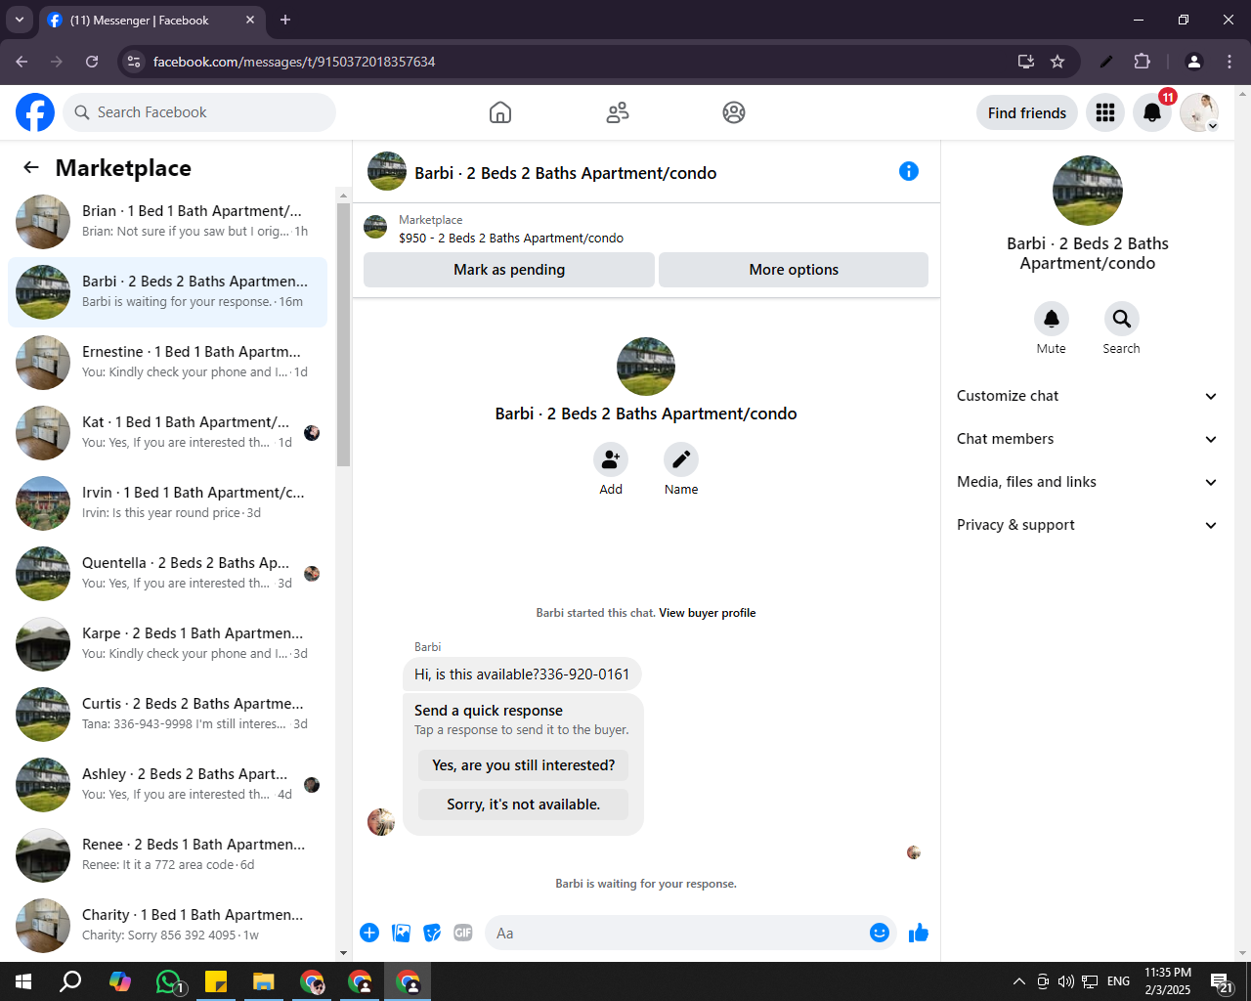
Task: Expand Chat members section
Action: click(x=1088, y=439)
